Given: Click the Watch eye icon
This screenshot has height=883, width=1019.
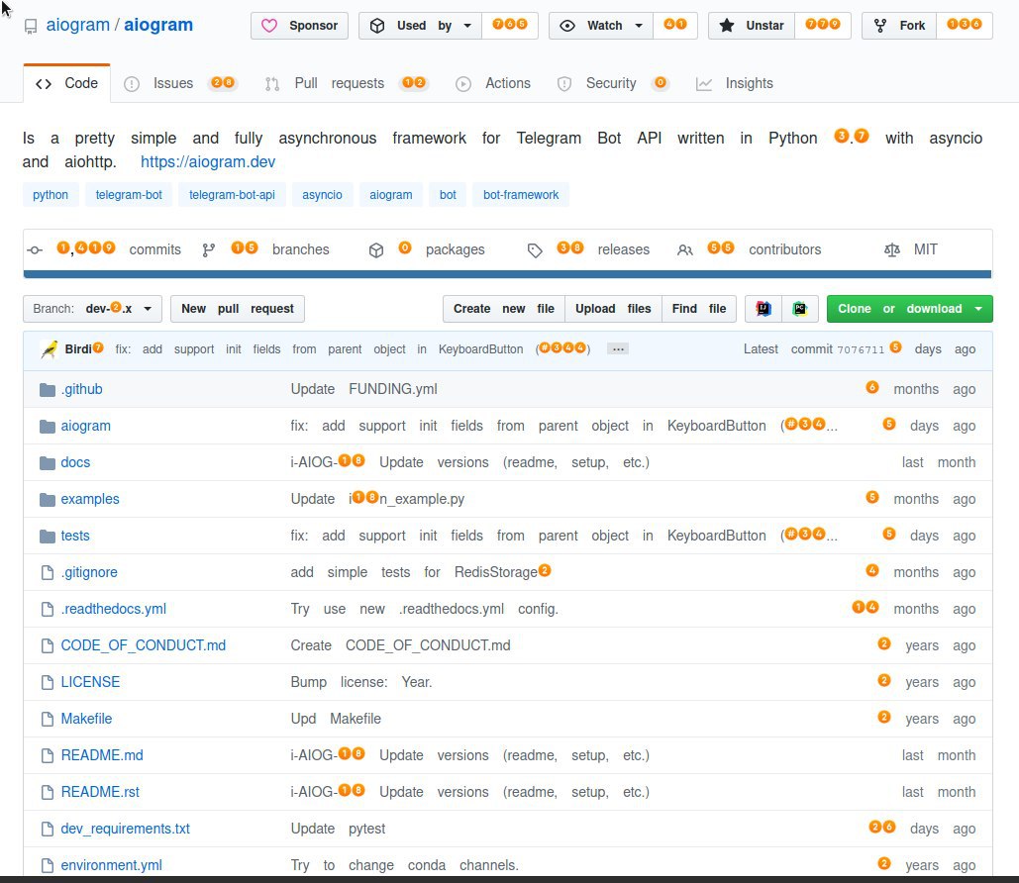Looking at the screenshot, I should tap(567, 26).
